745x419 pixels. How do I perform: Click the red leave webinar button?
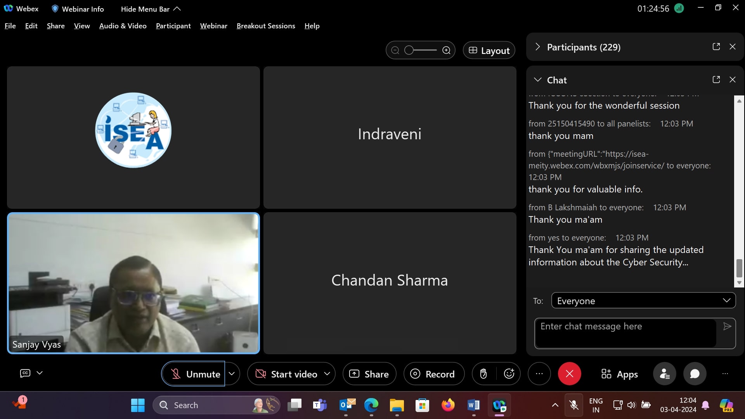pyautogui.click(x=569, y=374)
